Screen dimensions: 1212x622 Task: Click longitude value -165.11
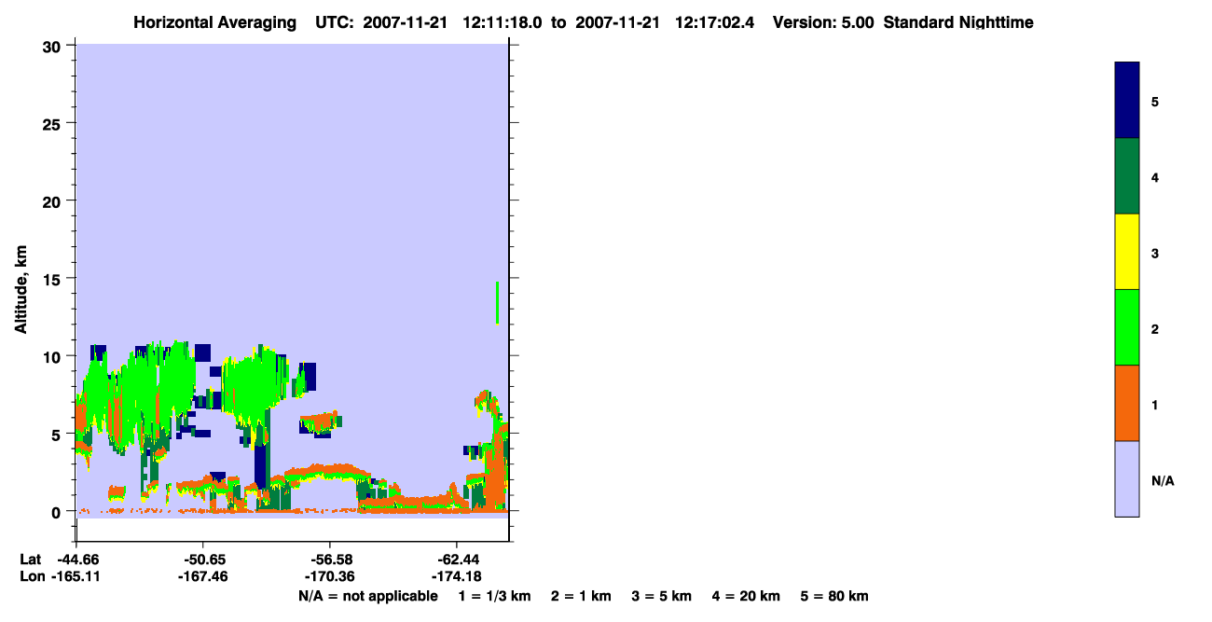76,576
